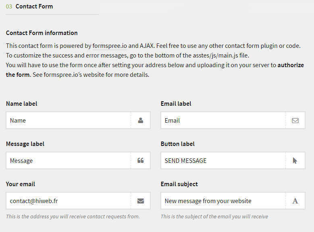The height and width of the screenshot is (232, 314).
Task: Click the Email subject input field
Action: pyautogui.click(x=223, y=201)
